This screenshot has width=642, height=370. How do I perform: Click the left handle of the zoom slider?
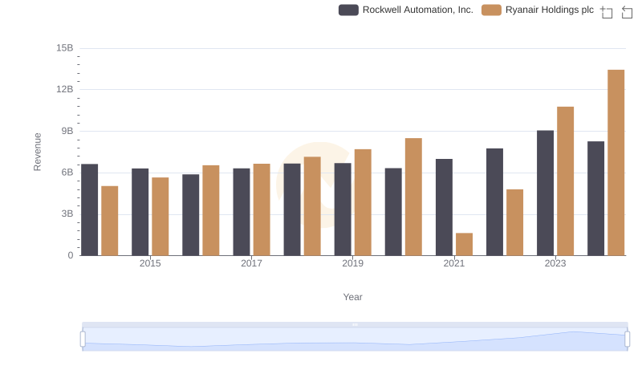coord(83,340)
